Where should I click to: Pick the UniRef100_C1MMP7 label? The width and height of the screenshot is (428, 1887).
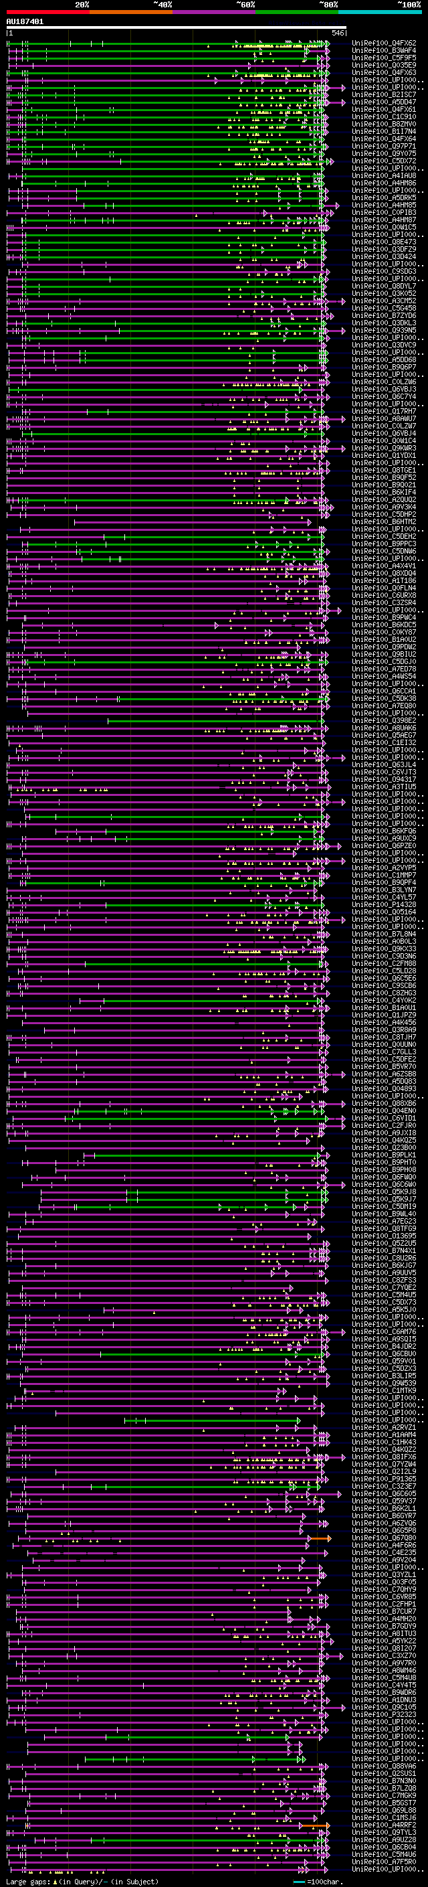click(384, 875)
